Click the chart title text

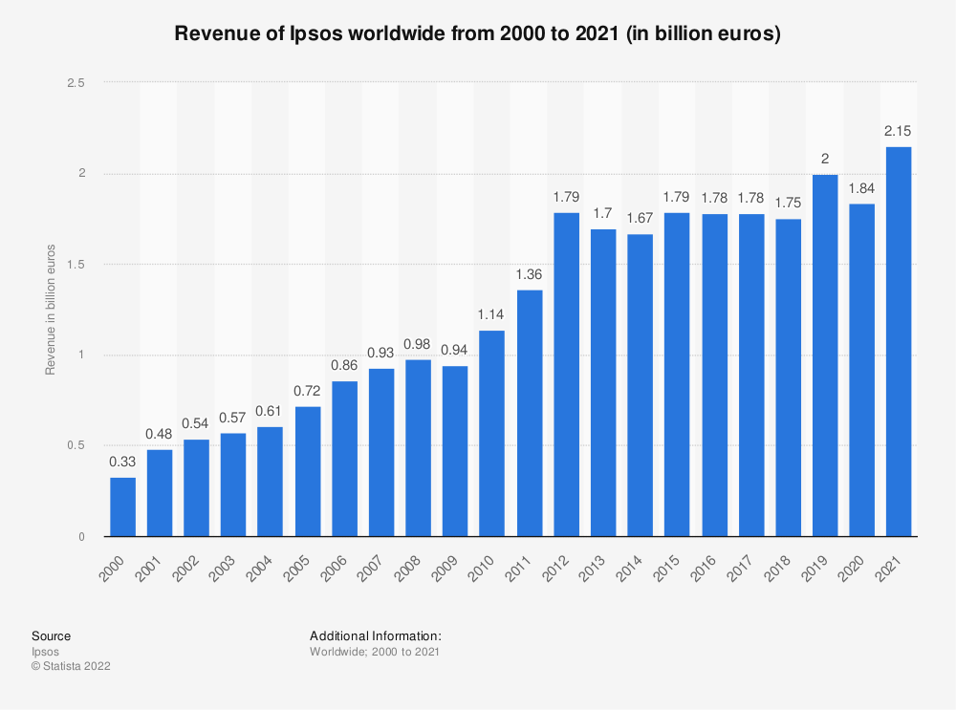[x=477, y=35]
